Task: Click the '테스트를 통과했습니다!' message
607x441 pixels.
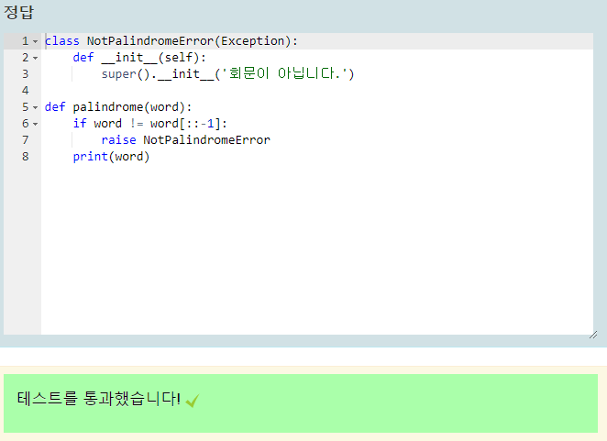Action: pos(99,399)
